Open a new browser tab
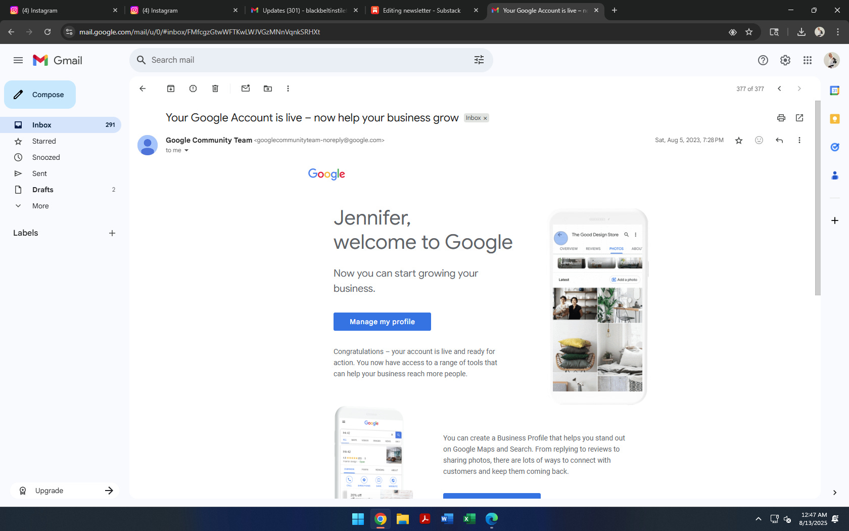Image resolution: width=849 pixels, height=531 pixels. coord(615,10)
